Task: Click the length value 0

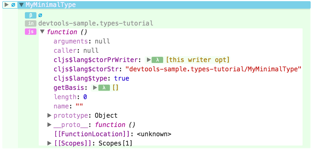Action: [85, 97]
